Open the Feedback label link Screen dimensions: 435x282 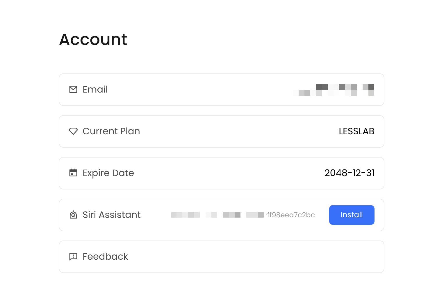pos(105,256)
